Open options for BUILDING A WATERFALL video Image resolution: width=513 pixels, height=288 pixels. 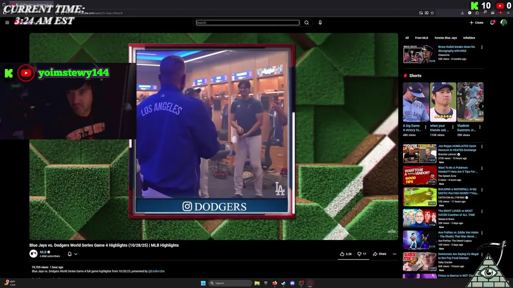(482, 190)
